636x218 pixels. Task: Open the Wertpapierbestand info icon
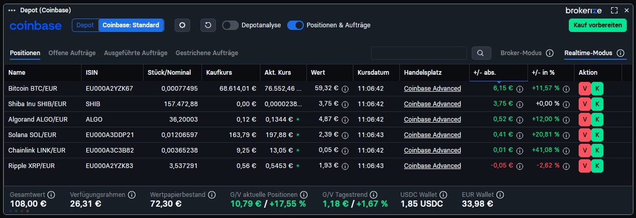[212, 195]
